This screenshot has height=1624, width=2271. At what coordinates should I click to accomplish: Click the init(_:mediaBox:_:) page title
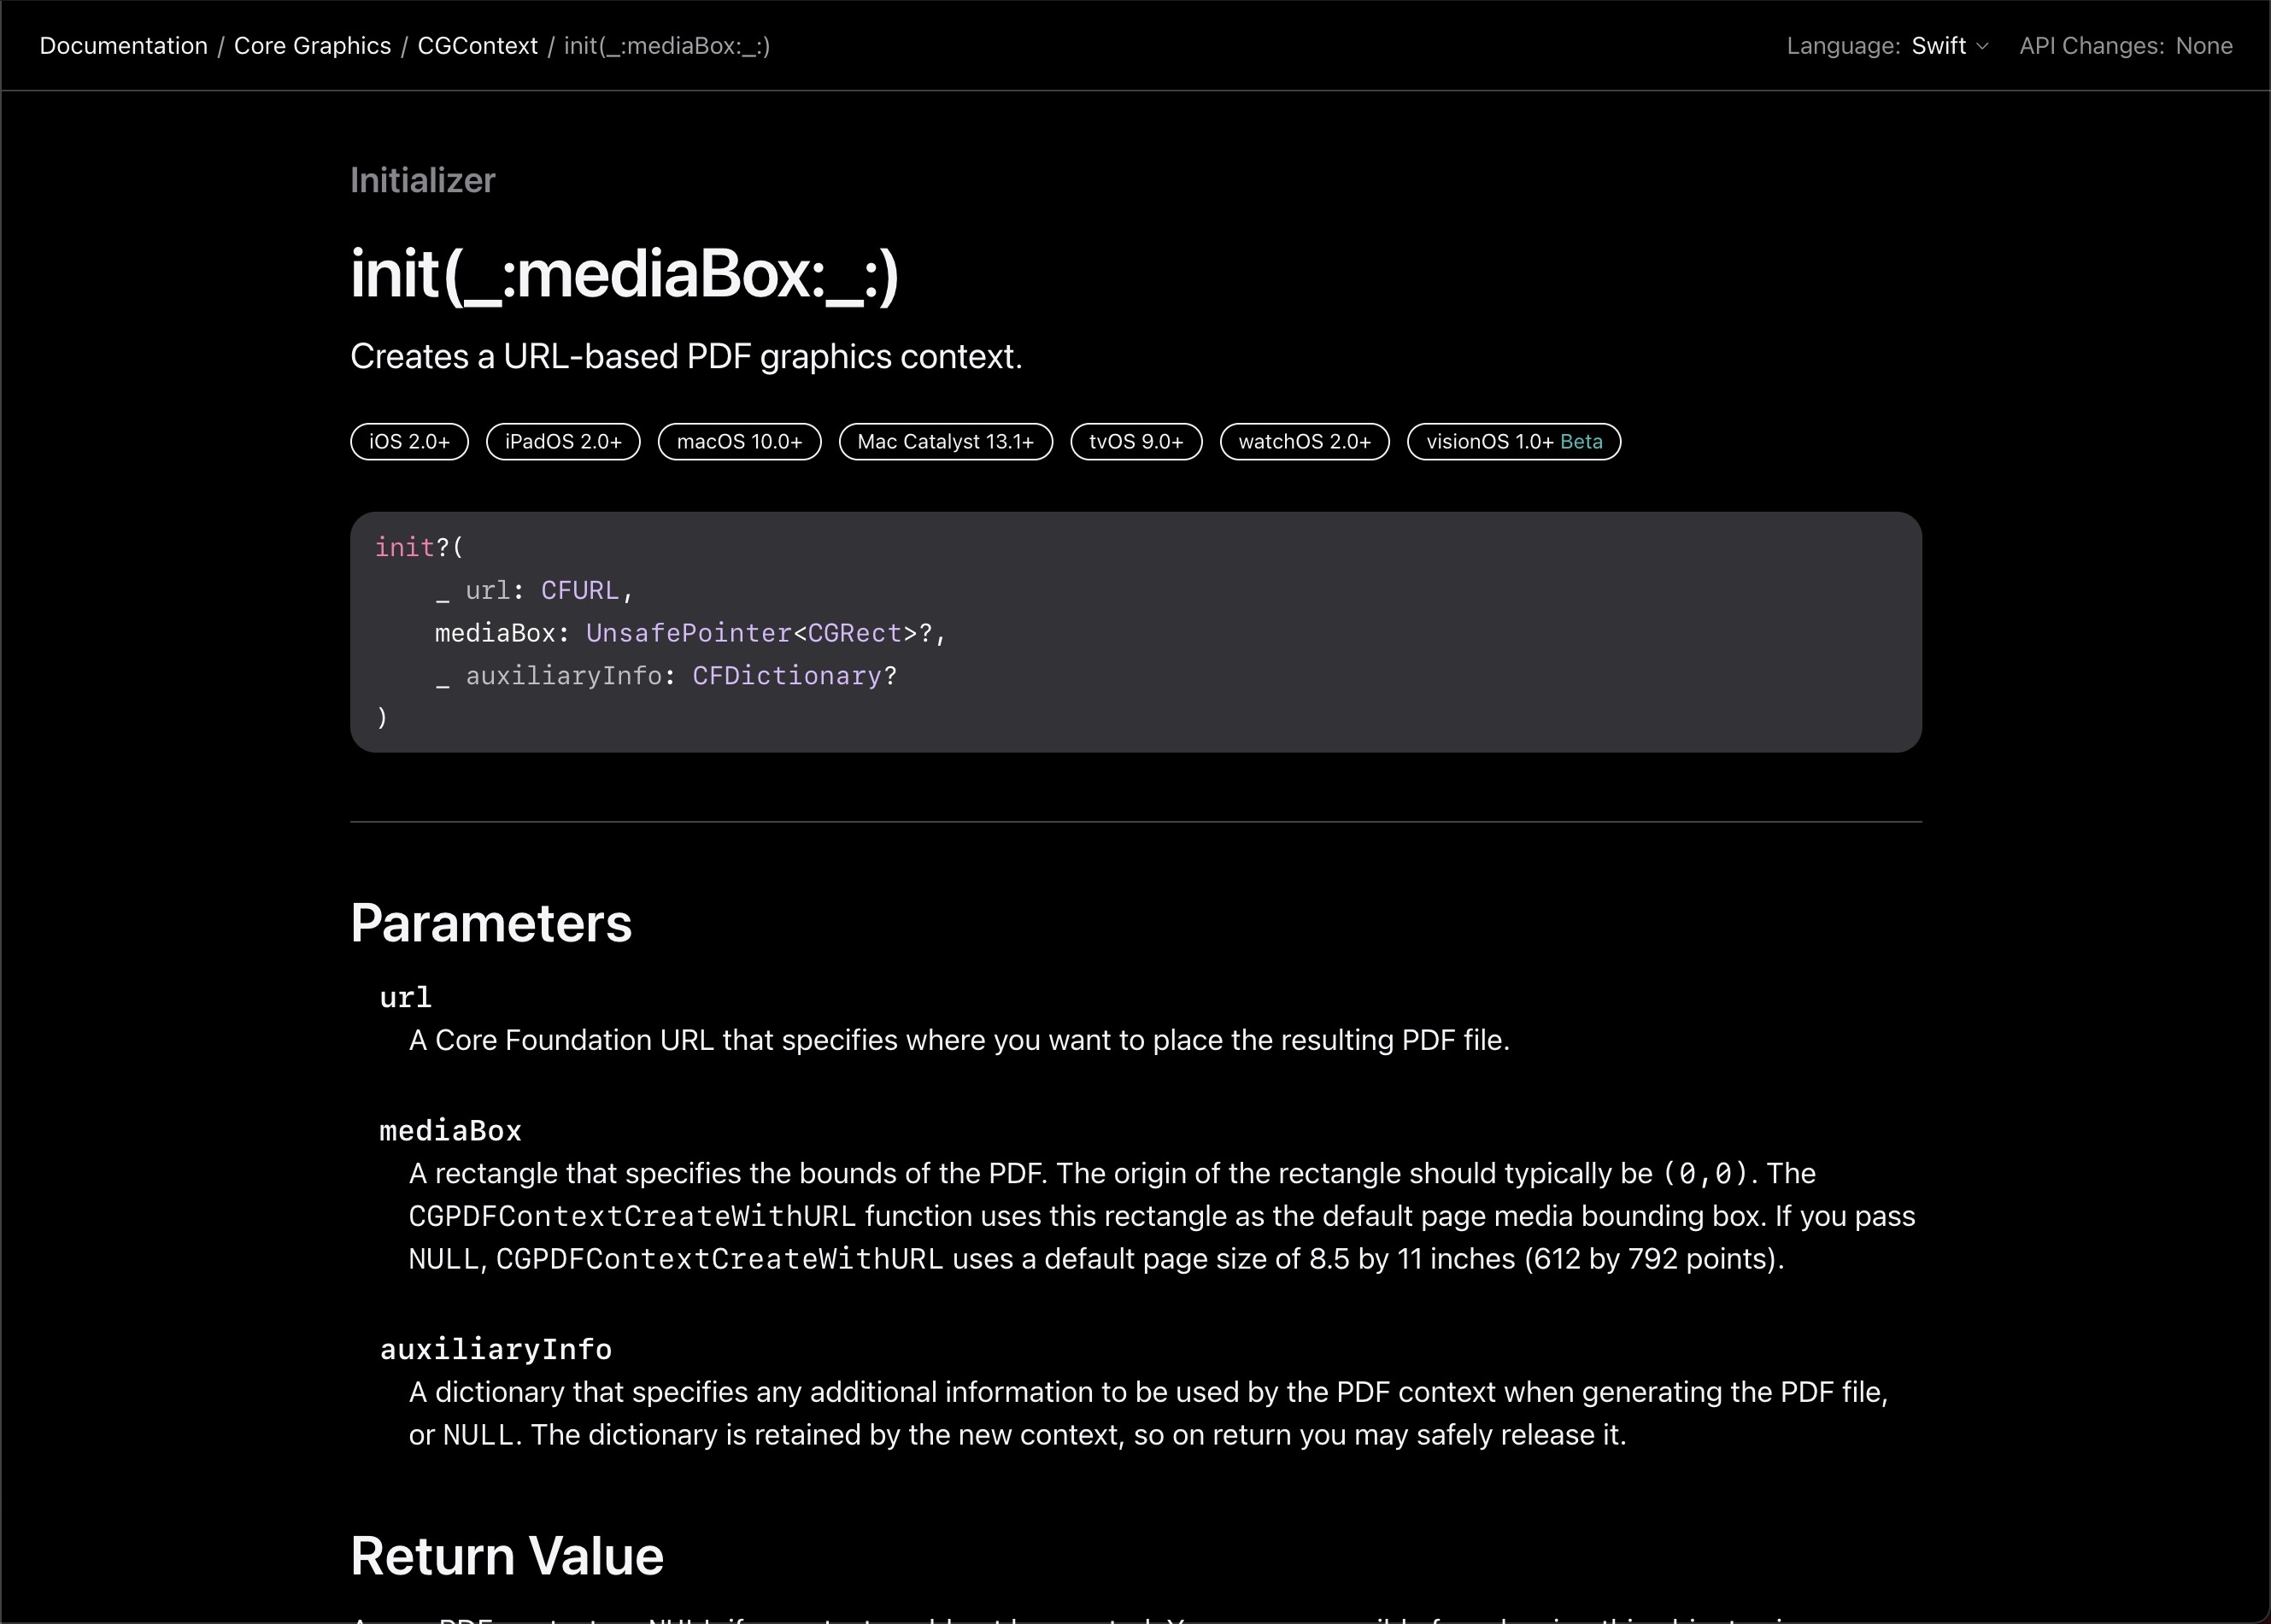coord(625,274)
